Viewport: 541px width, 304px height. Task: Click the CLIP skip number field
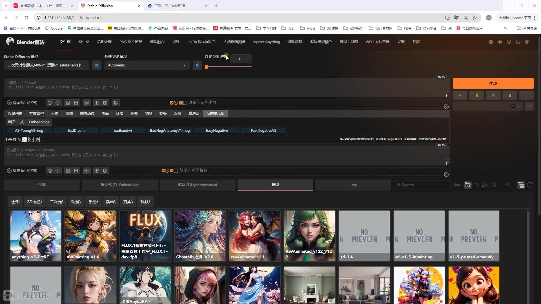pos(241,59)
